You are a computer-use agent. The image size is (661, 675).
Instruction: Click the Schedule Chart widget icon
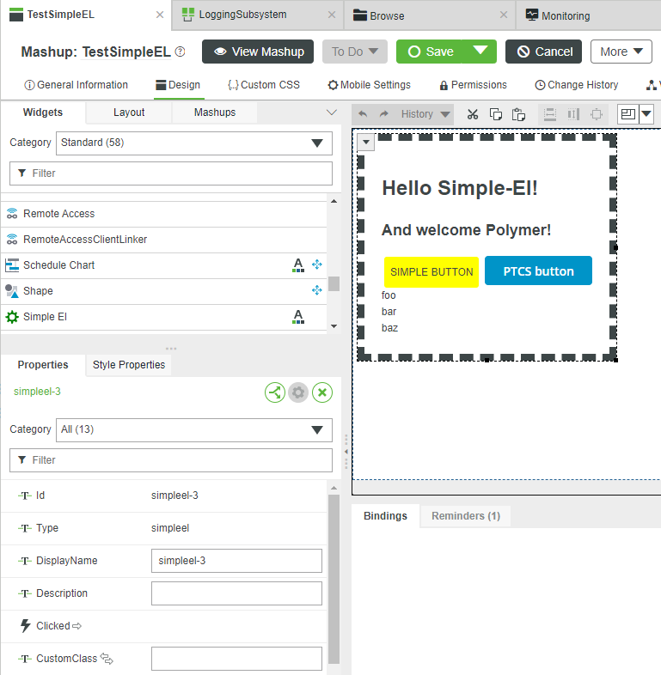12,265
